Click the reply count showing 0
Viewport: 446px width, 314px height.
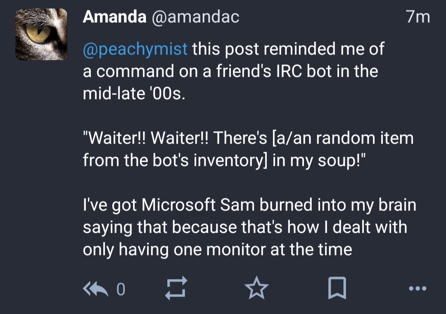[x=121, y=289]
